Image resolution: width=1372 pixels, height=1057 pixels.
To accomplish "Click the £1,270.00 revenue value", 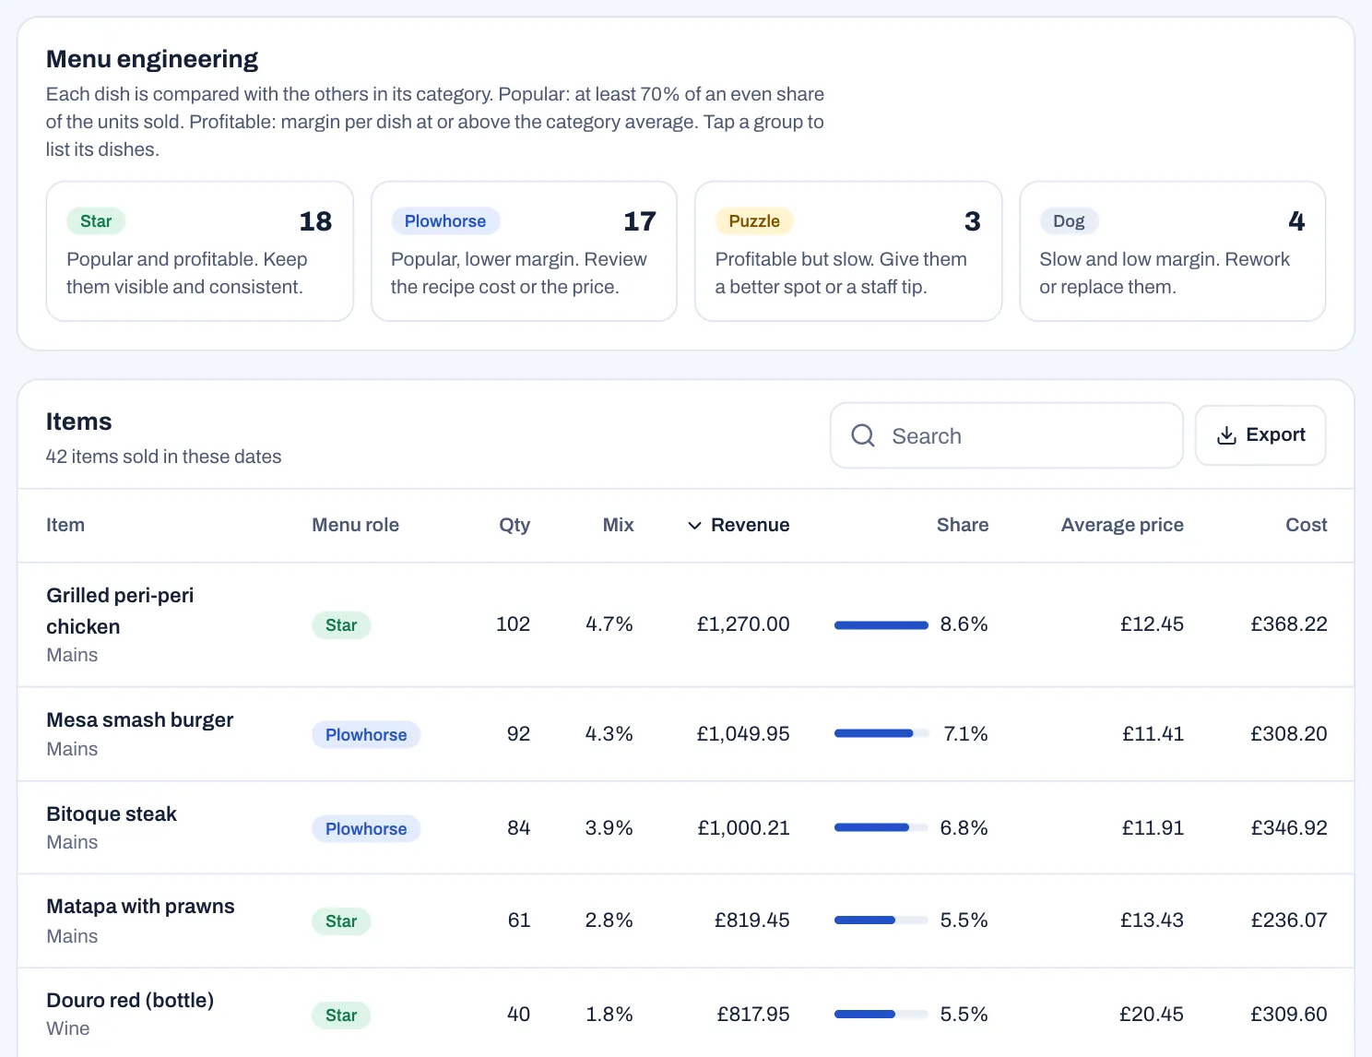I will click(x=743, y=624).
